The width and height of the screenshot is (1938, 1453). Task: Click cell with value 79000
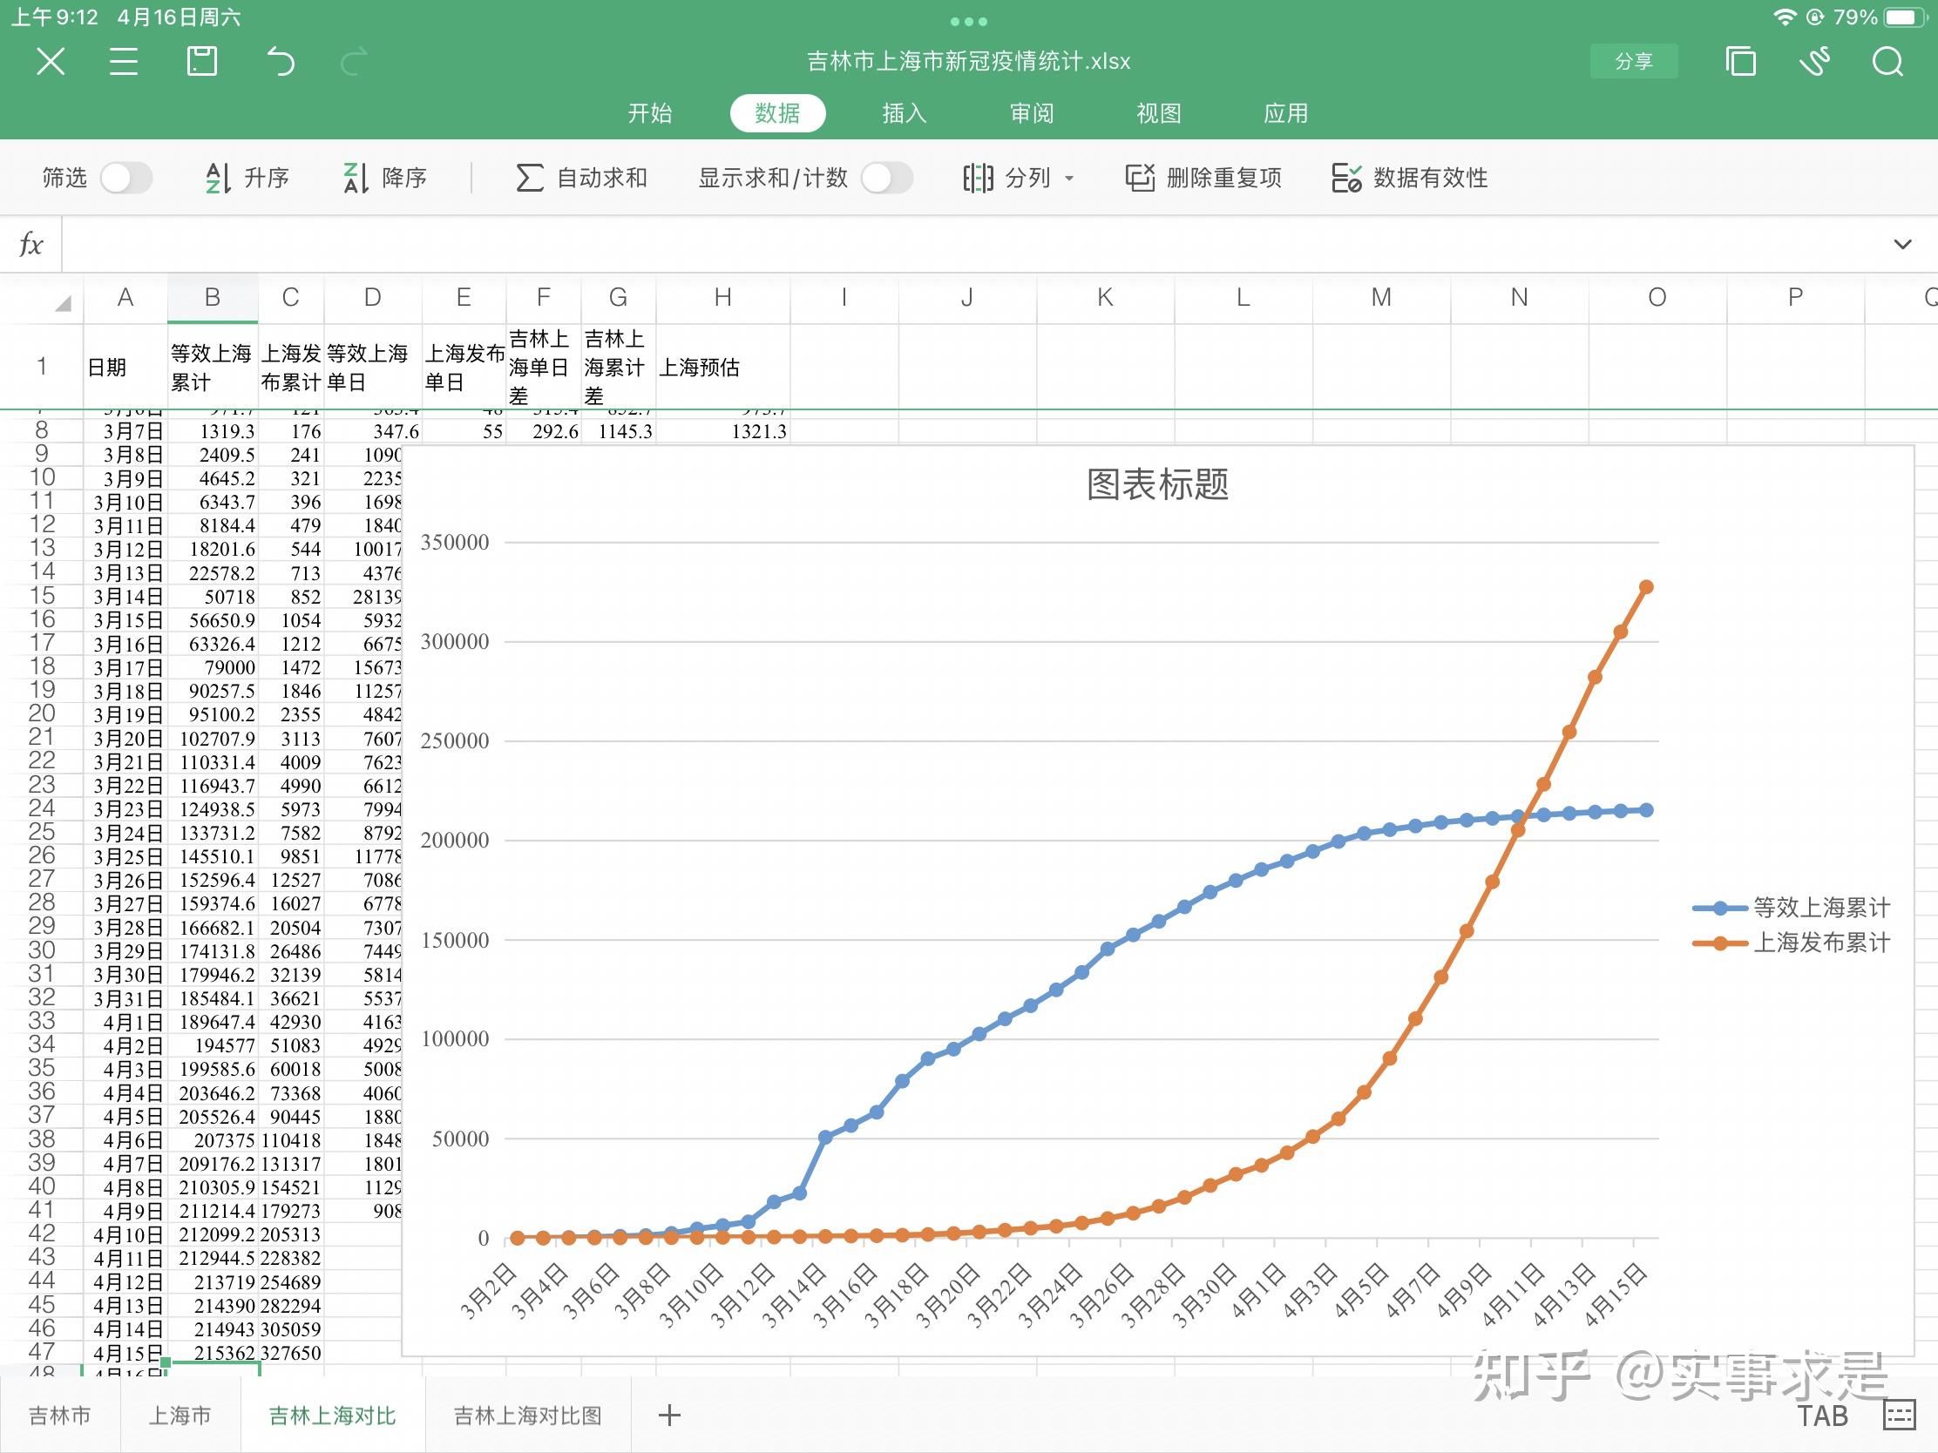212,667
